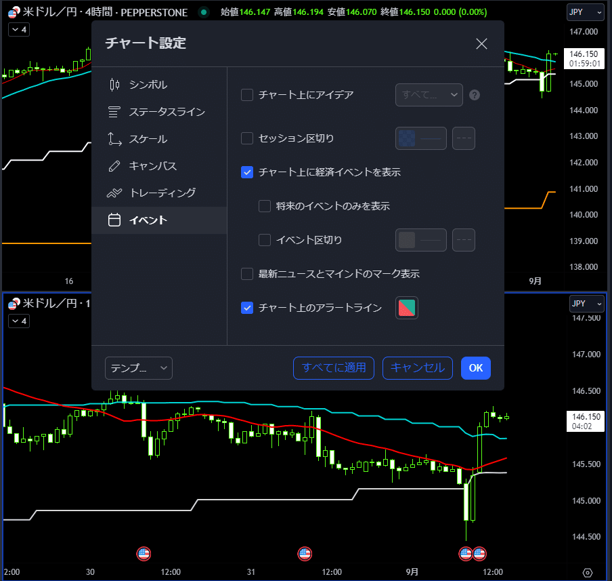
Task: Click the キャンセル button
Action: (x=418, y=368)
